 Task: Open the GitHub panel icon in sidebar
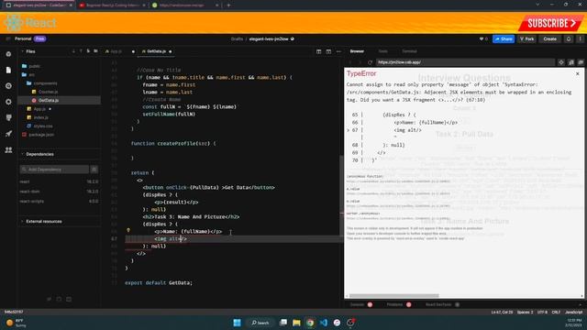pos(8,117)
